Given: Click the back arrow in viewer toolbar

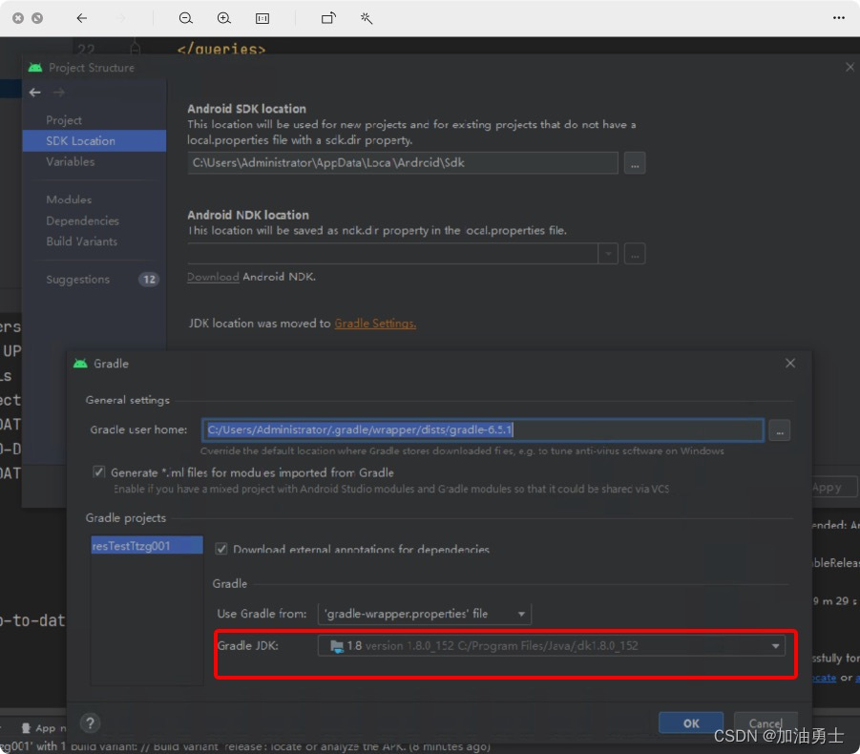Looking at the screenshot, I should 82,18.
